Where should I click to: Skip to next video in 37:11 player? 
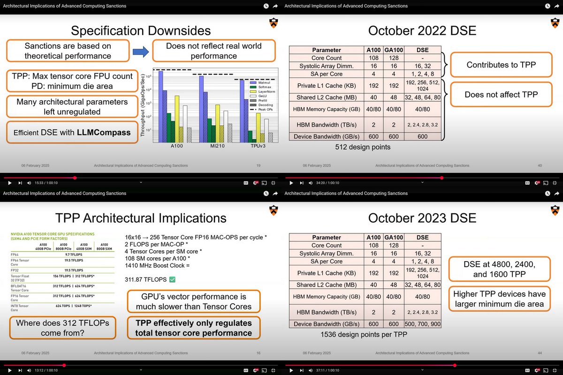pyautogui.click(x=302, y=370)
